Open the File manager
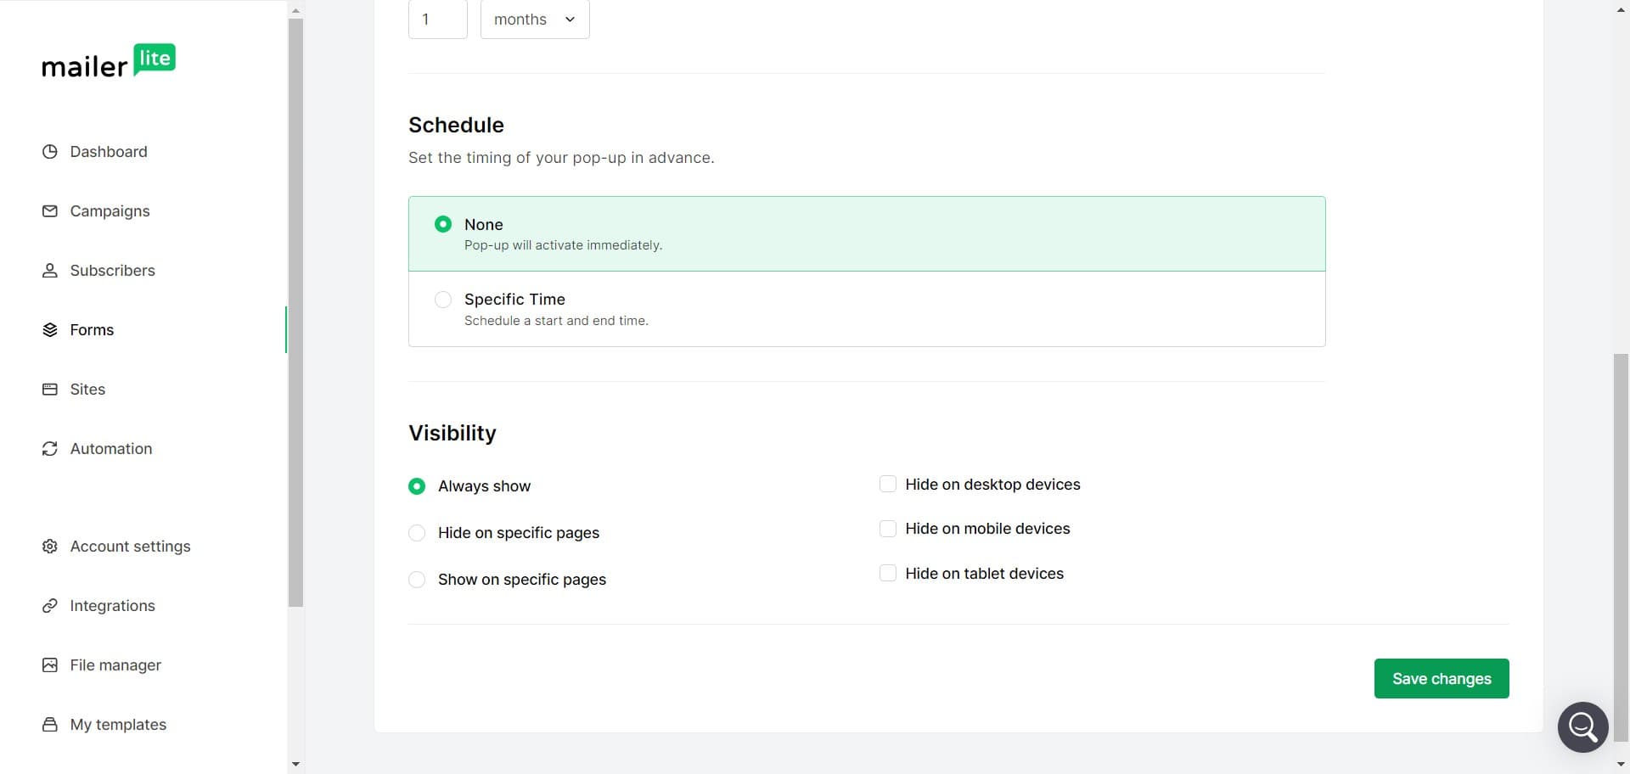Viewport: 1630px width, 774px height. 115,665
